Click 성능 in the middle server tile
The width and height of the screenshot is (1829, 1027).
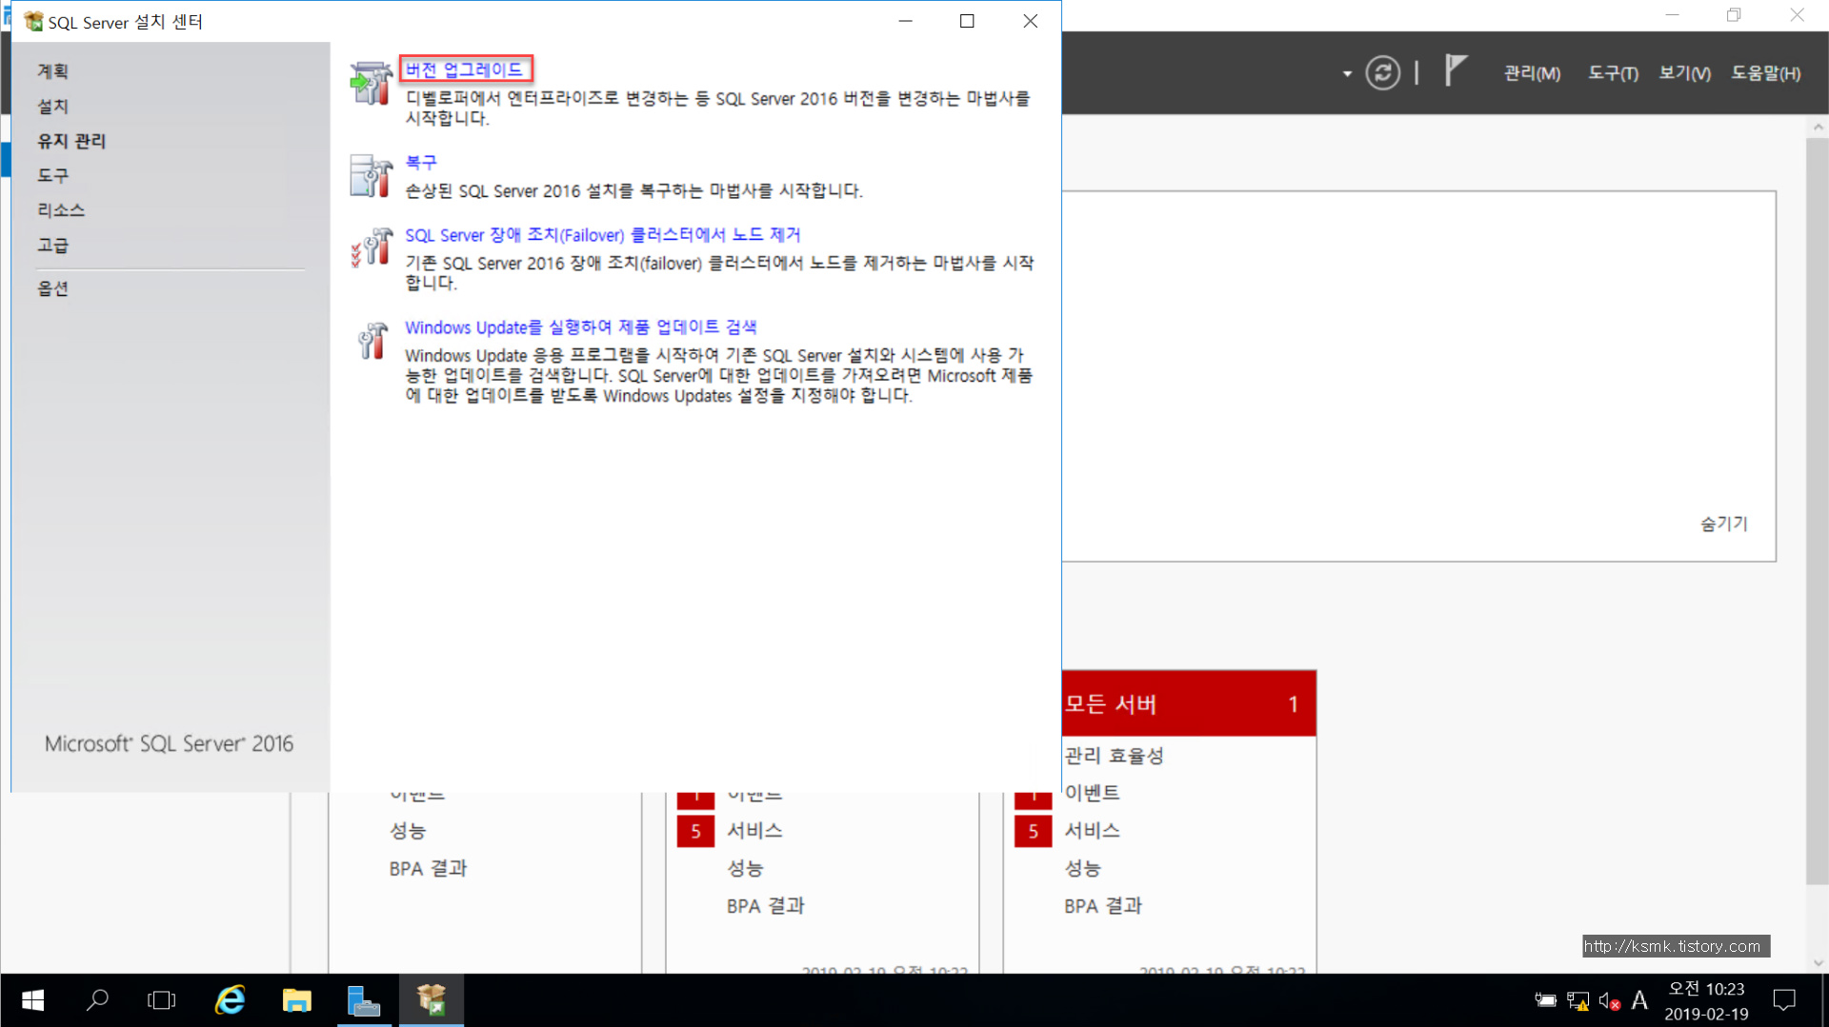[745, 868]
